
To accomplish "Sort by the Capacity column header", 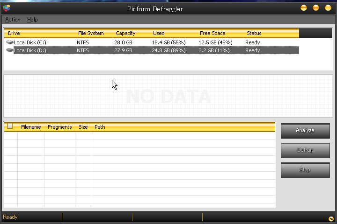I will [125, 33].
